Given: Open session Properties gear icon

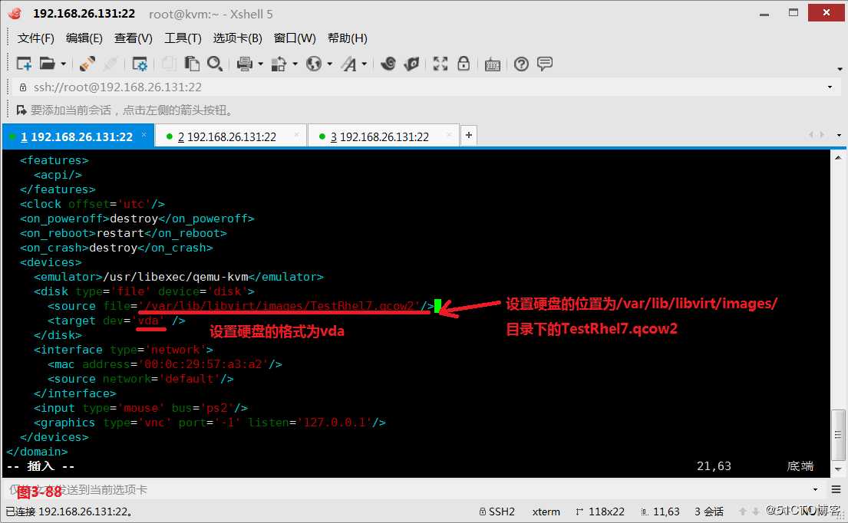Looking at the screenshot, I should point(140,64).
